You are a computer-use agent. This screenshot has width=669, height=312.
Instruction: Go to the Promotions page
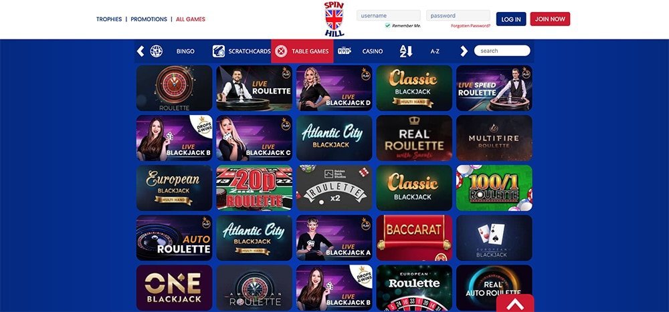(x=149, y=19)
